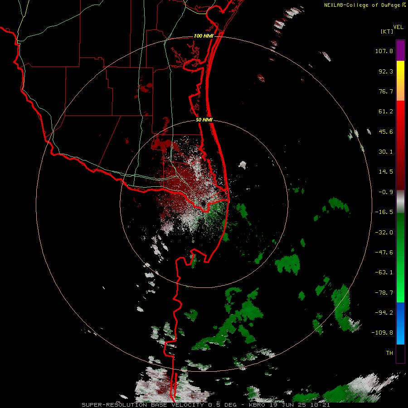
Task: Click the -109.8 legend value
Action: (x=382, y=333)
